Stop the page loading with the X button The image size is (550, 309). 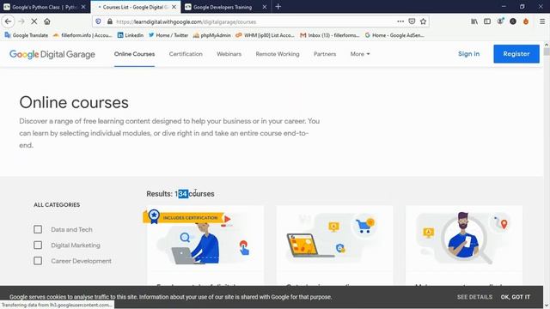tap(34, 21)
